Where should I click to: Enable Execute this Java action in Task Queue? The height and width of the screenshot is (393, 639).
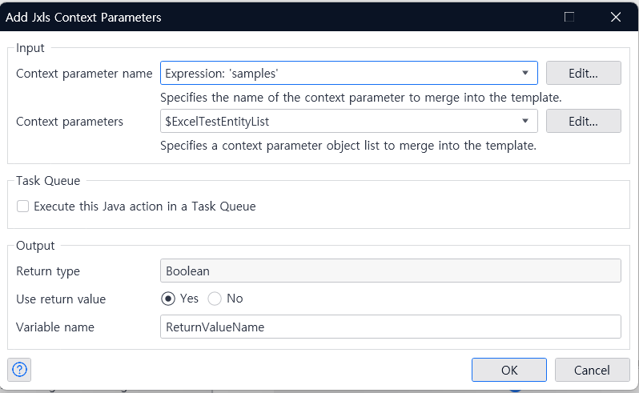(22, 207)
